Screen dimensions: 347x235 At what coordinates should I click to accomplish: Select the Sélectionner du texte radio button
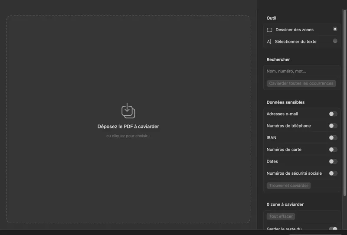[335, 41]
